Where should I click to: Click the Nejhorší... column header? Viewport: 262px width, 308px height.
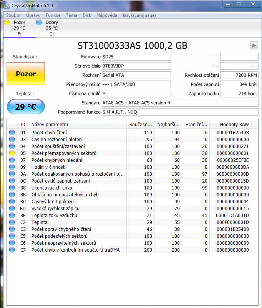tap(168, 125)
